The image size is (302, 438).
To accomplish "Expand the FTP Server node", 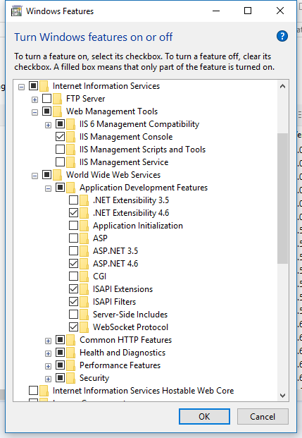I will [35, 99].
